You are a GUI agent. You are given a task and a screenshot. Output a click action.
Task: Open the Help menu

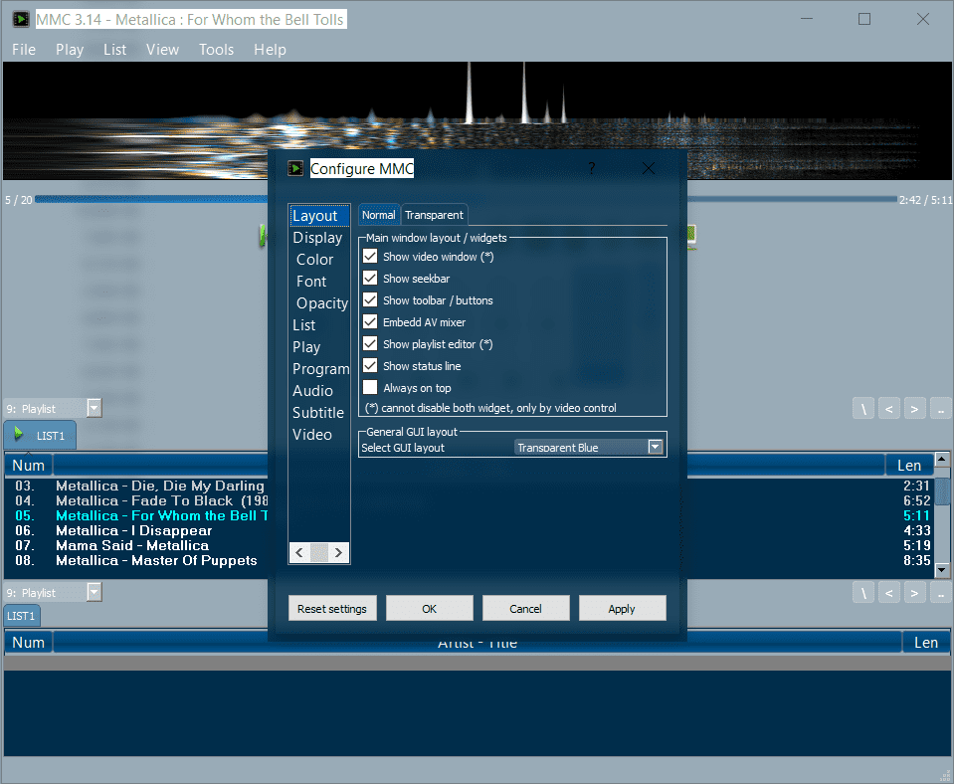270,50
